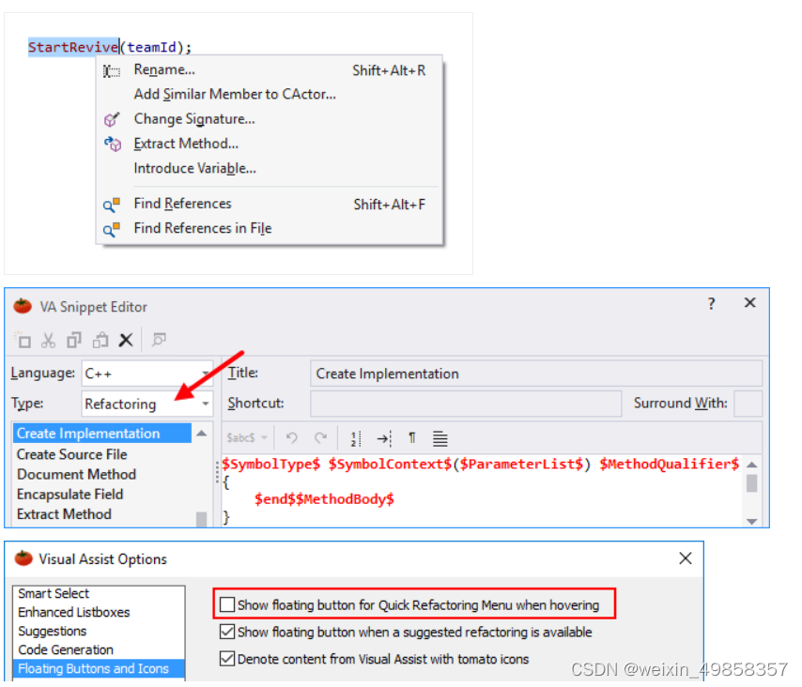
Task: Select Document Method snippet
Action: coord(102,474)
